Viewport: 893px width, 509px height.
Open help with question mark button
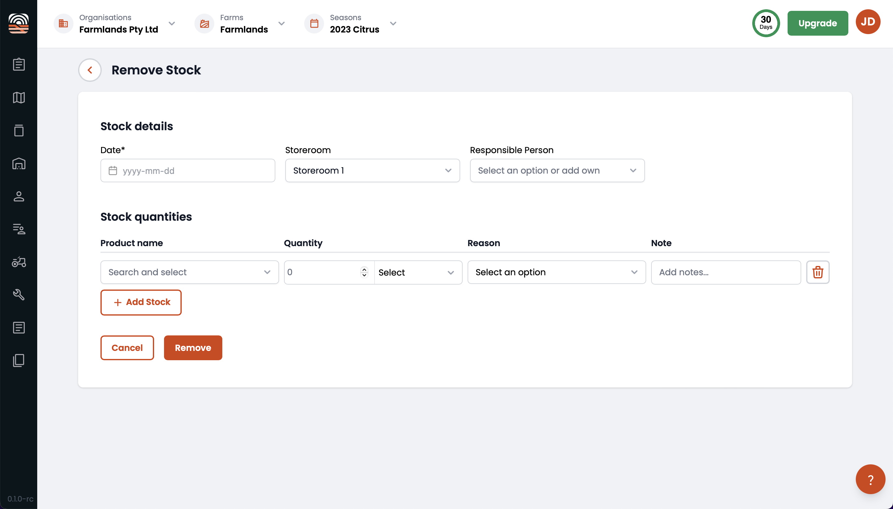870,479
